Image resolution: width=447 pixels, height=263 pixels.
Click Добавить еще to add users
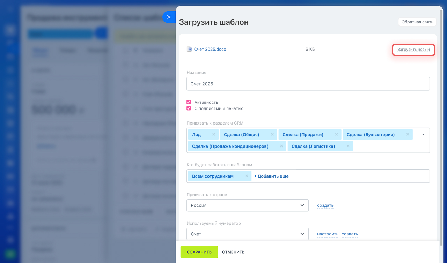click(x=271, y=176)
